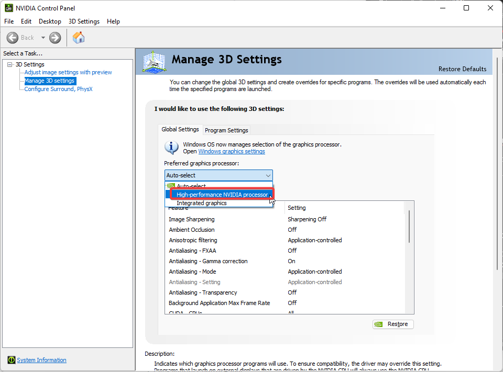Click setting value for Anisotropic filtering

click(x=315, y=240)
